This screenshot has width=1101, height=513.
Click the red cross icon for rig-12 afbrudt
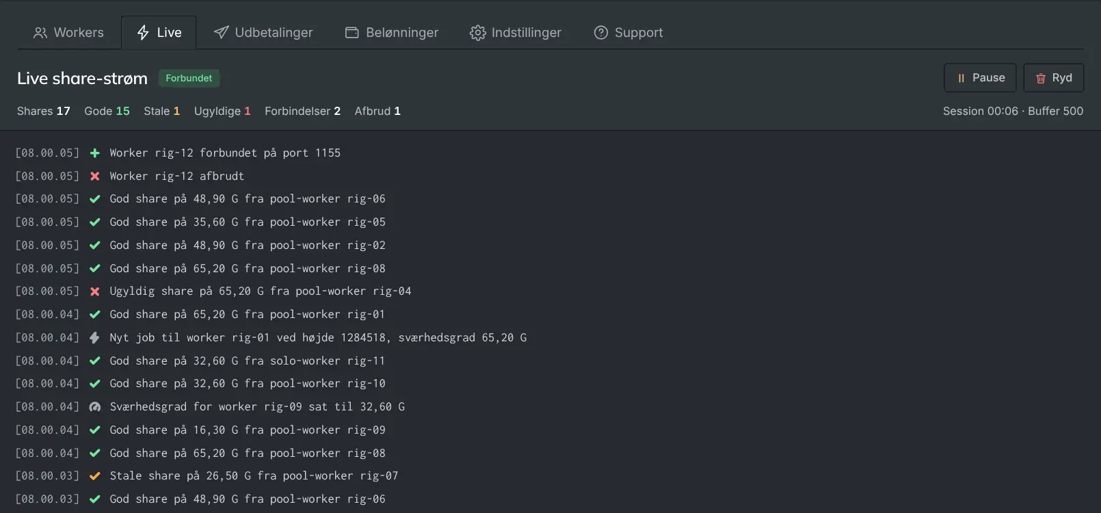click(x=95, y=176)
